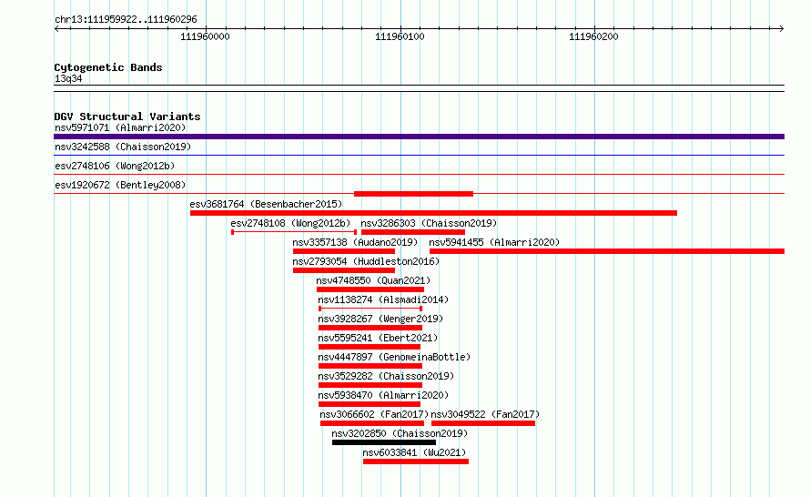
Task: Click the Cytogenetic Bands track title
Action: click(108, 67)
